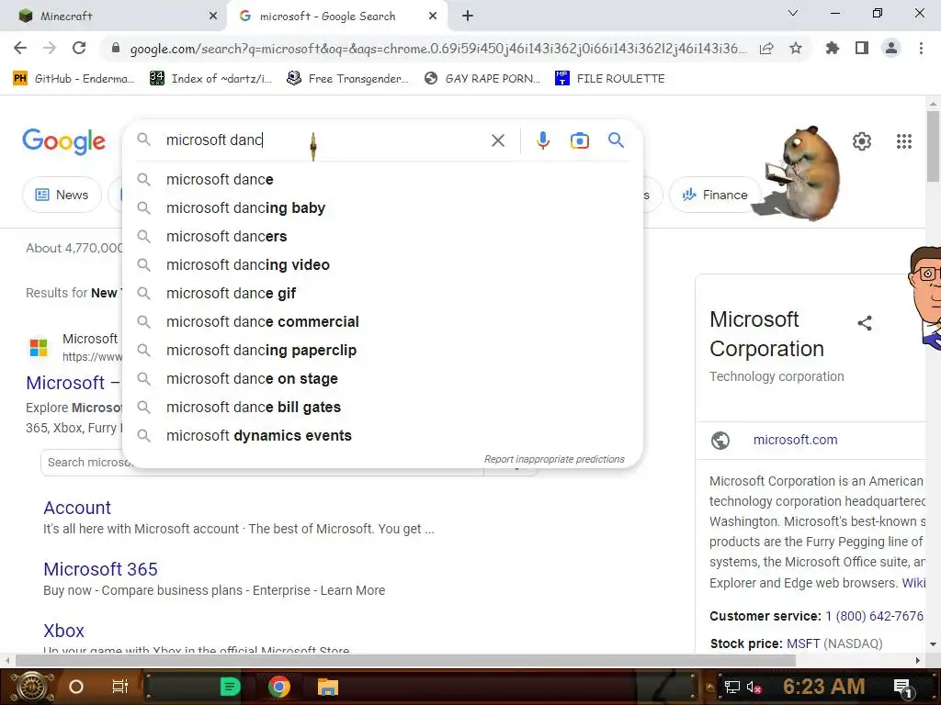941x705 pixels.
Task: Open File Explorer from the taskbar
Action: [328, 687]
